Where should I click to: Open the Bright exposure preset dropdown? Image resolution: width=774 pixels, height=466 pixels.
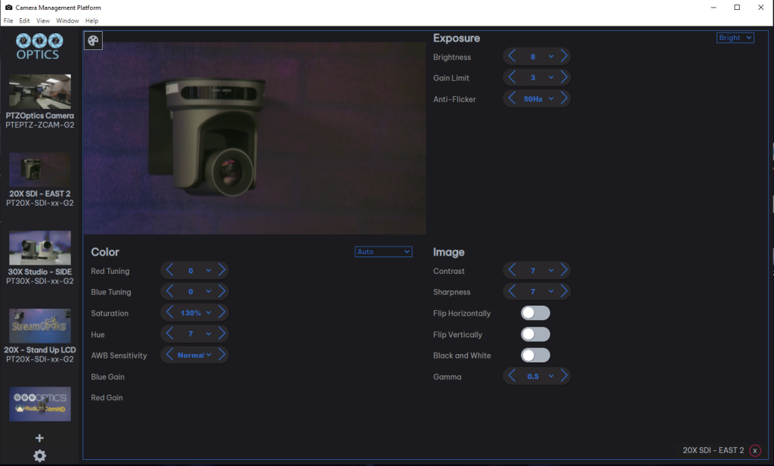click(735, 37)
